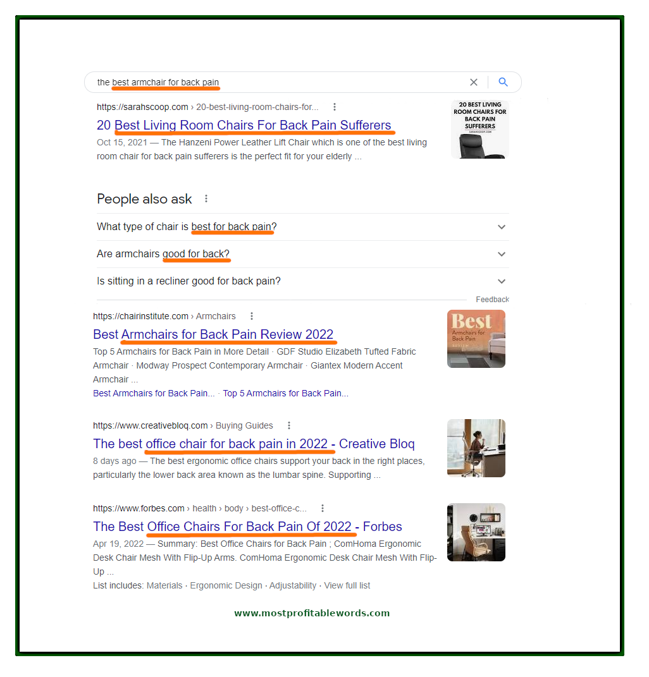Click the Feedback link under People also ask
649x677 pixels.
coord(492,299)
